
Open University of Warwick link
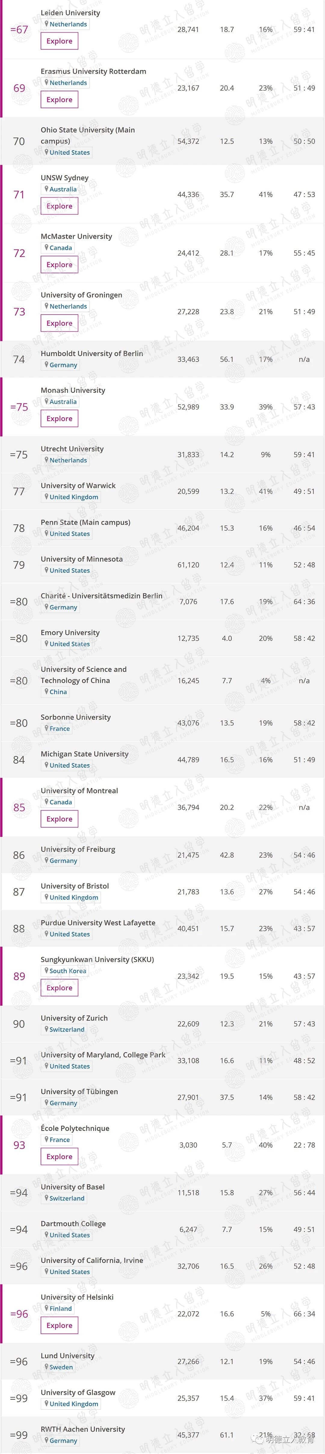78,486
